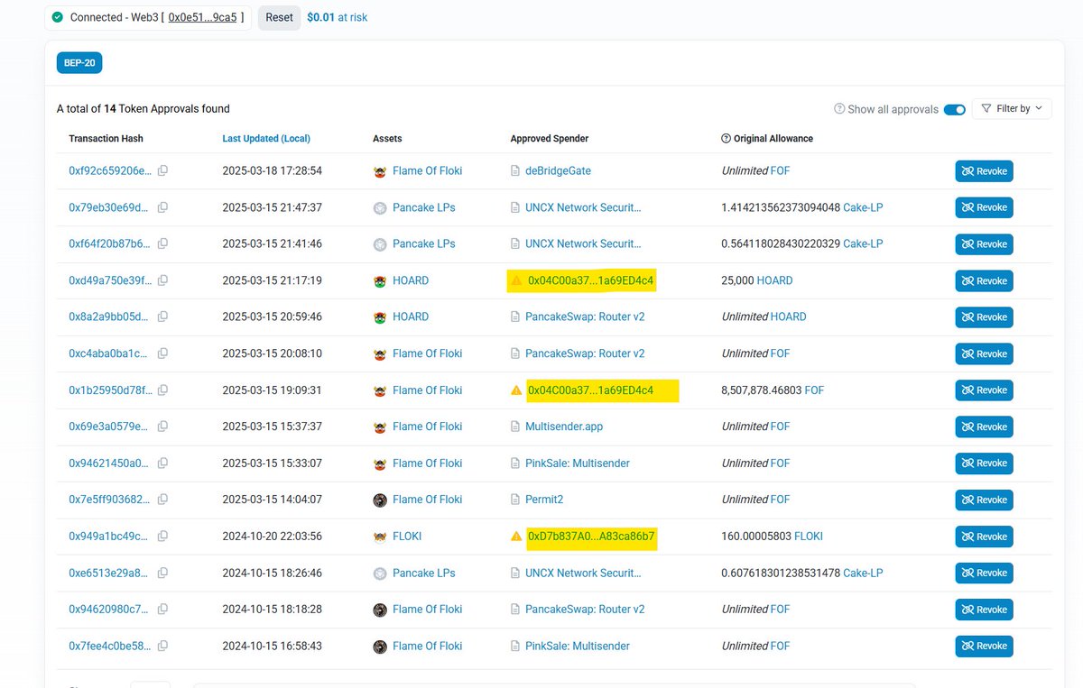Open the Multisender.app spender link
This screenshot has height=688, width=1083.
[564, 427]
